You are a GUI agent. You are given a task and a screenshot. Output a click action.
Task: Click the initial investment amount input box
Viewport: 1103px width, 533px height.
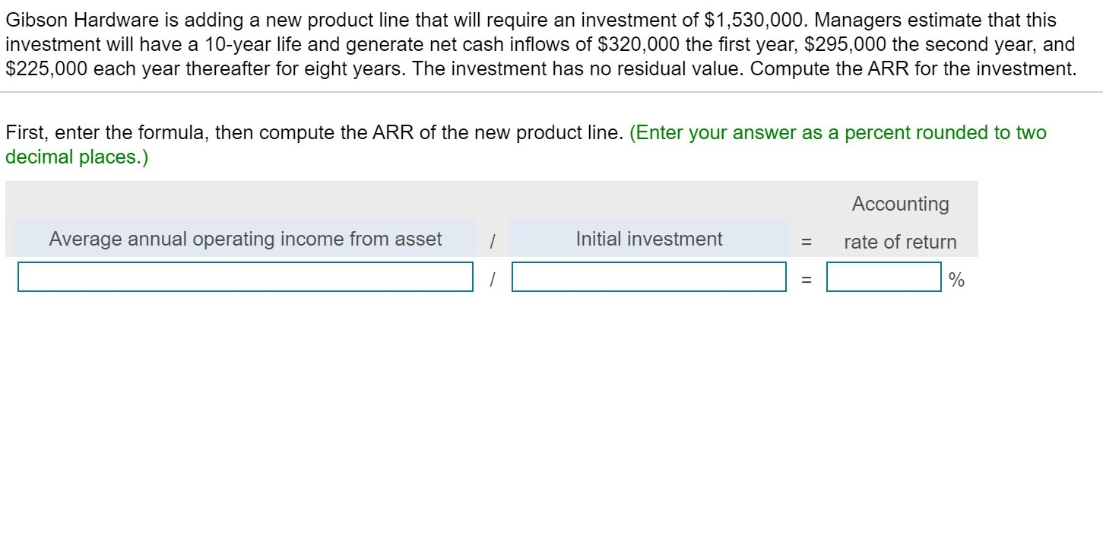(x=648, y=277)
